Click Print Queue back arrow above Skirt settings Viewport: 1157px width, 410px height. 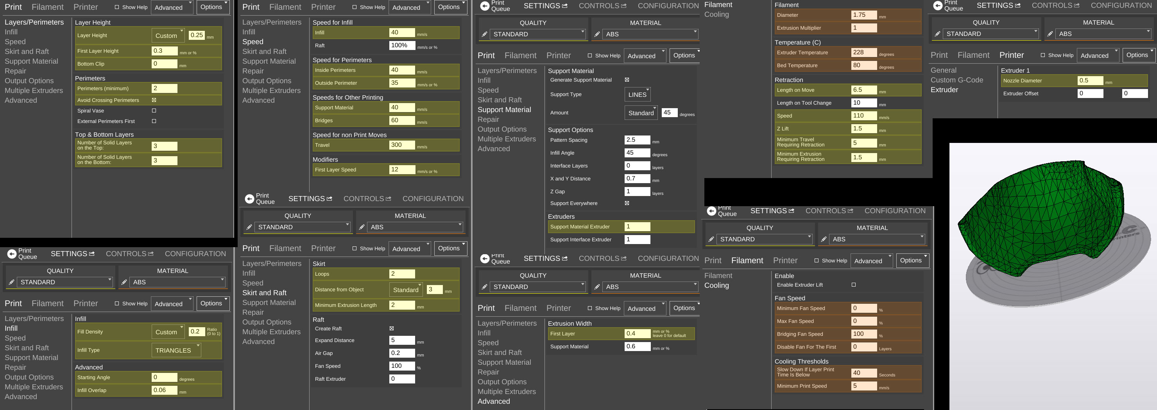pyautogui.click(x=249, y=199)
